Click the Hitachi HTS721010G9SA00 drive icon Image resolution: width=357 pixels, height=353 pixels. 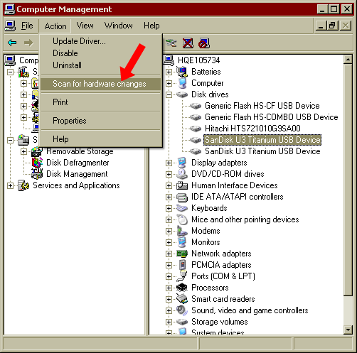click(x=196, y=129)
